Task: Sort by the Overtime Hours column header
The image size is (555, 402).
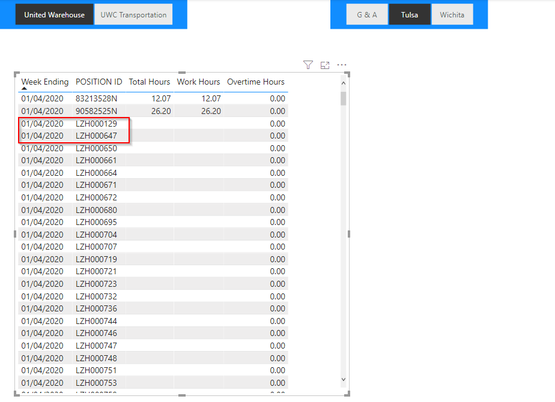Action: pos(255,82)
